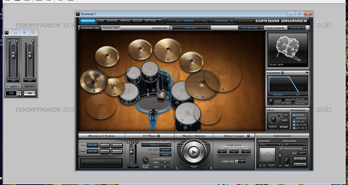Screen dimensions: 348x185
Task: Play the Master Volume preview button
Action: (x=194, y=152)
